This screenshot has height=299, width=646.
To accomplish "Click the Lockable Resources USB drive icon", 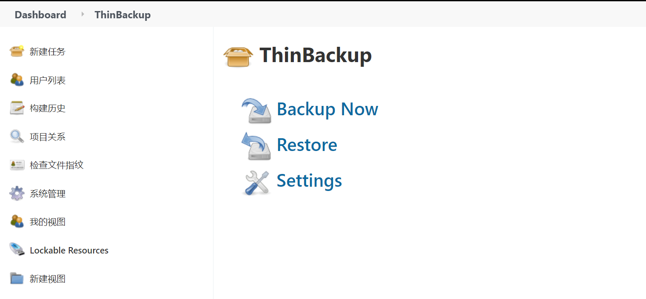I will (x=17, y=249).
